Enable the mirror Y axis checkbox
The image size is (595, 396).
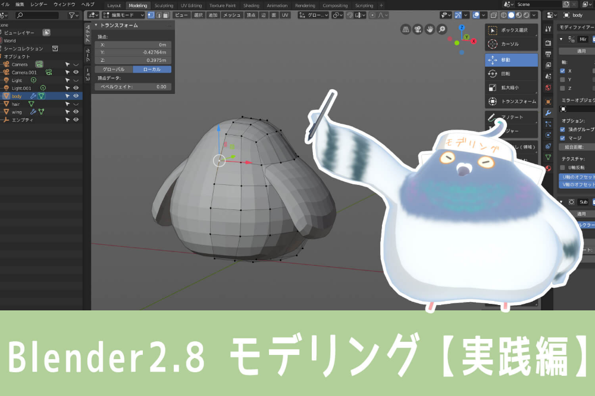click(x=562, y=80)
